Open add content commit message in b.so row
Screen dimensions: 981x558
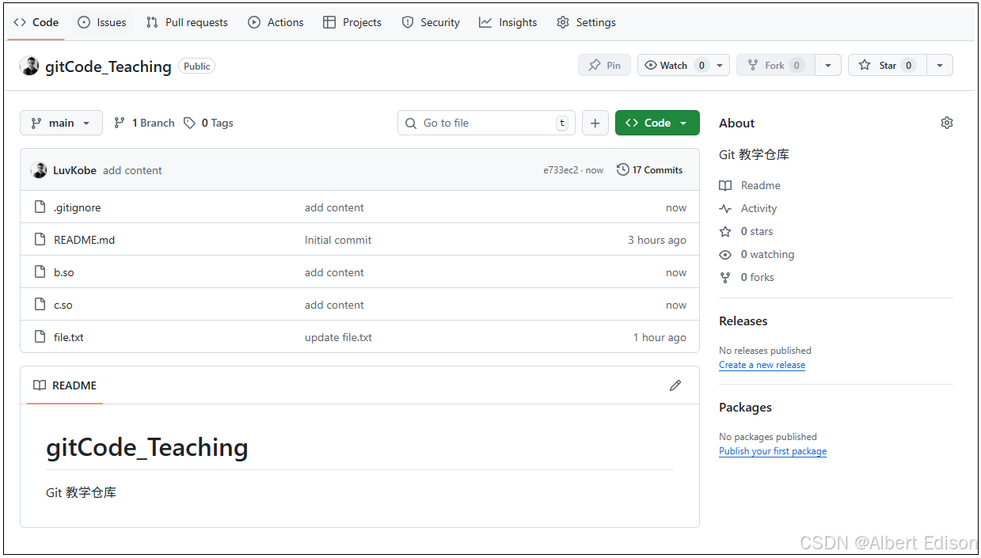point(334,272)
